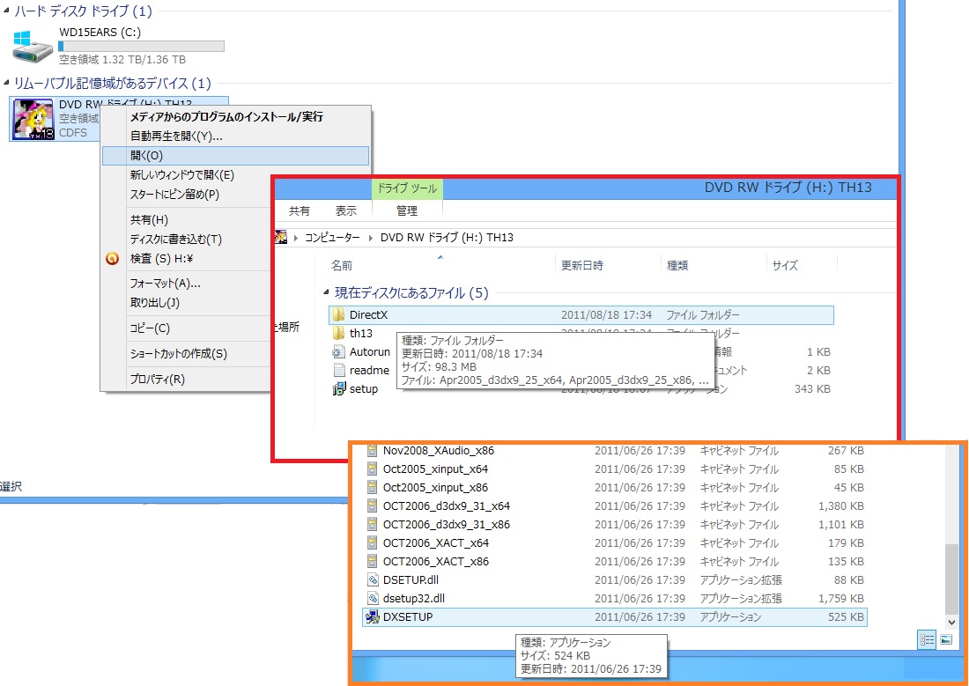The image size is (969, 686).
Task: Click the breadcrumb arrow before コンピューター
Action: pos(296,238)
